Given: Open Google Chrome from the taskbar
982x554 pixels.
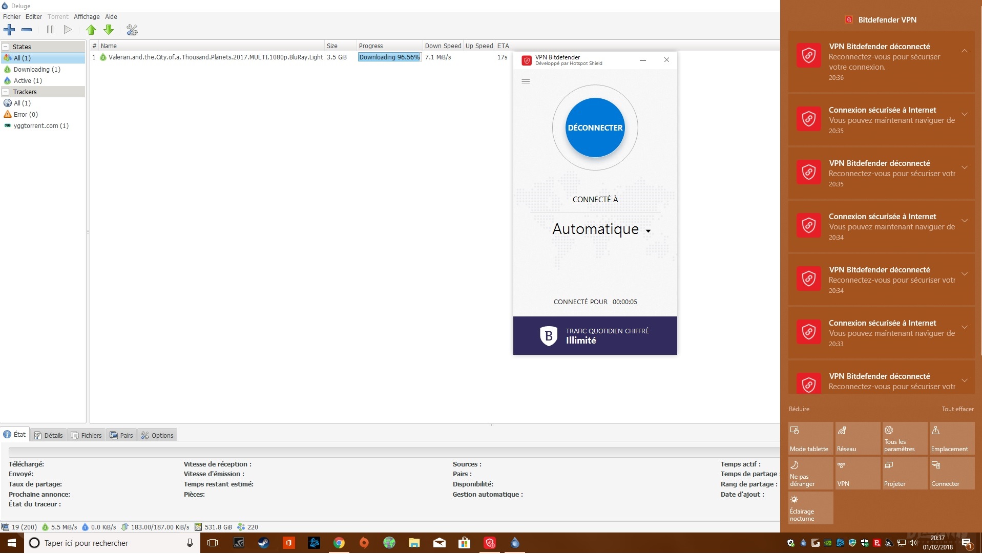Looking at the screenshot, I should (339, 543).
